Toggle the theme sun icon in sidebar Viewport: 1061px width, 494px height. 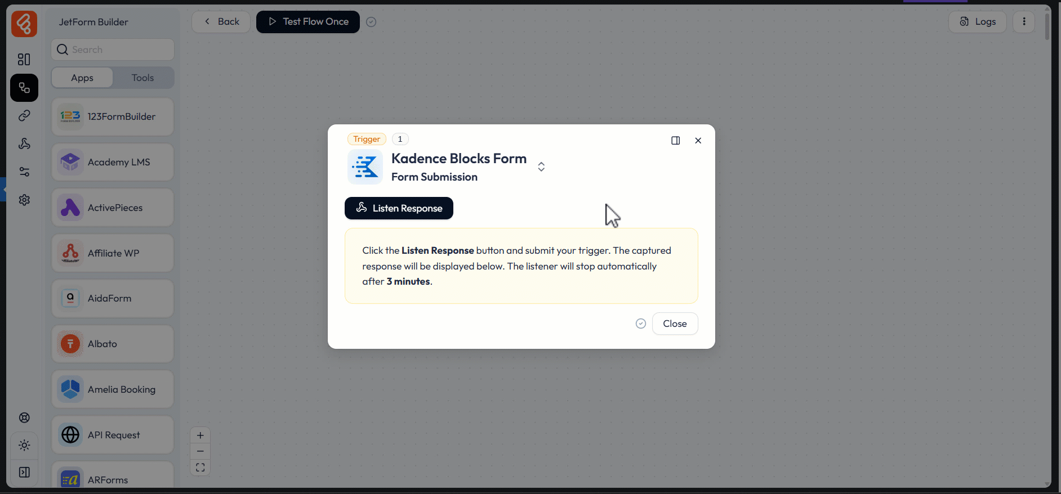(24, 446)
